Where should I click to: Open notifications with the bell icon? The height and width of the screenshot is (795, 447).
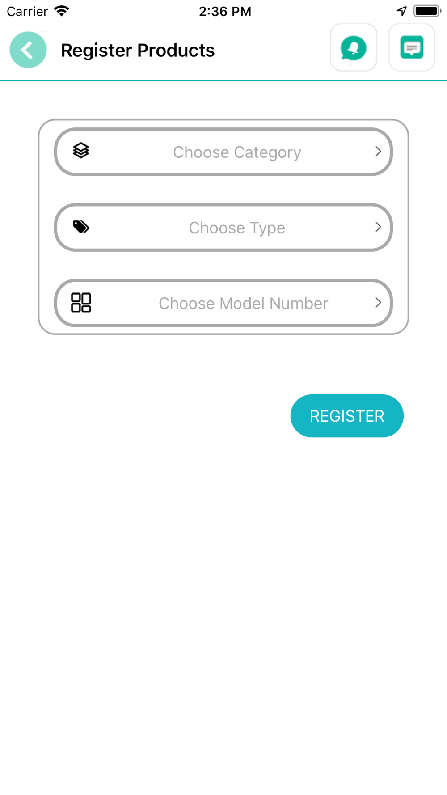click(x=353, y=48)
